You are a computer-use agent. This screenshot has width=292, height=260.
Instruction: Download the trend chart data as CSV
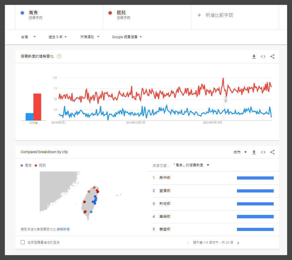point(254,57)
